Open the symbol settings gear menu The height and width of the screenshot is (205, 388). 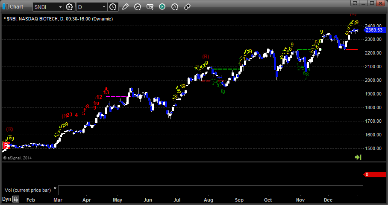69,7
